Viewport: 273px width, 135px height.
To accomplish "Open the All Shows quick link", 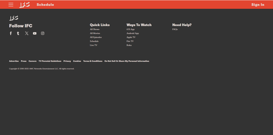I will (x=95, y=29).
